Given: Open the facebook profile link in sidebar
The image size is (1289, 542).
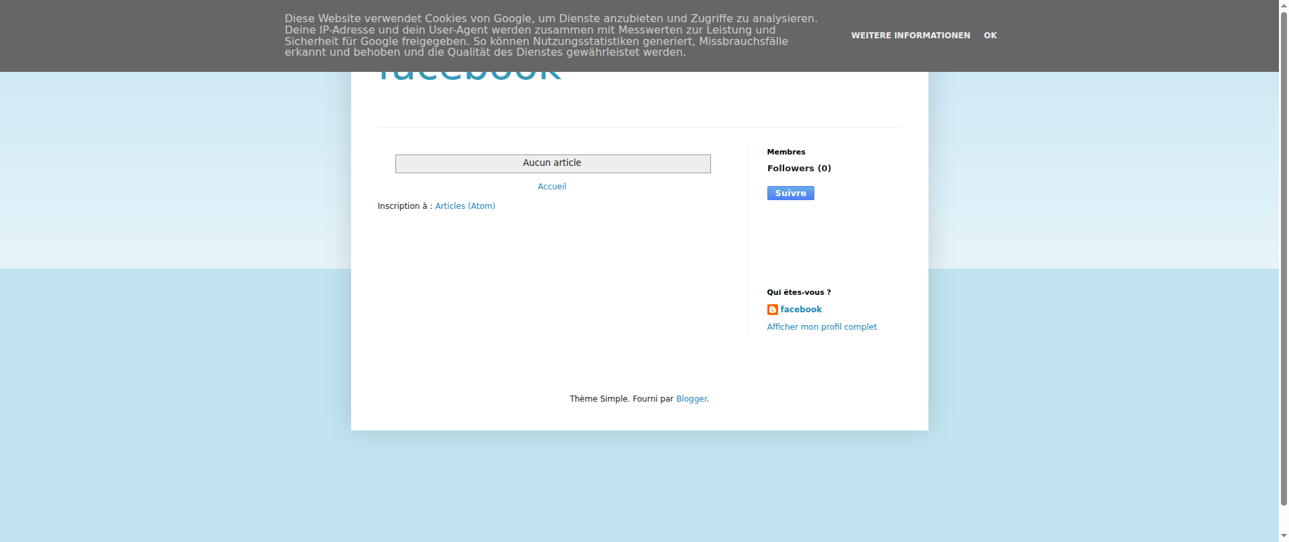Looking at the screenshot, I should (x=801, y=310).
